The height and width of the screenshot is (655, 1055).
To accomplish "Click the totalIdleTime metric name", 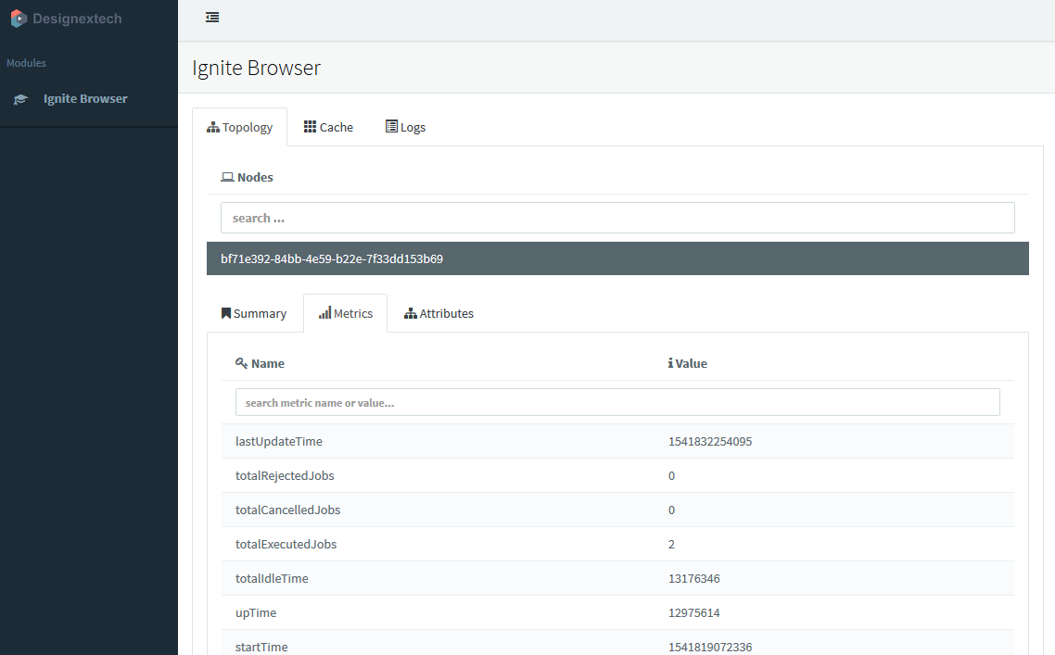I will coord(272,579).
